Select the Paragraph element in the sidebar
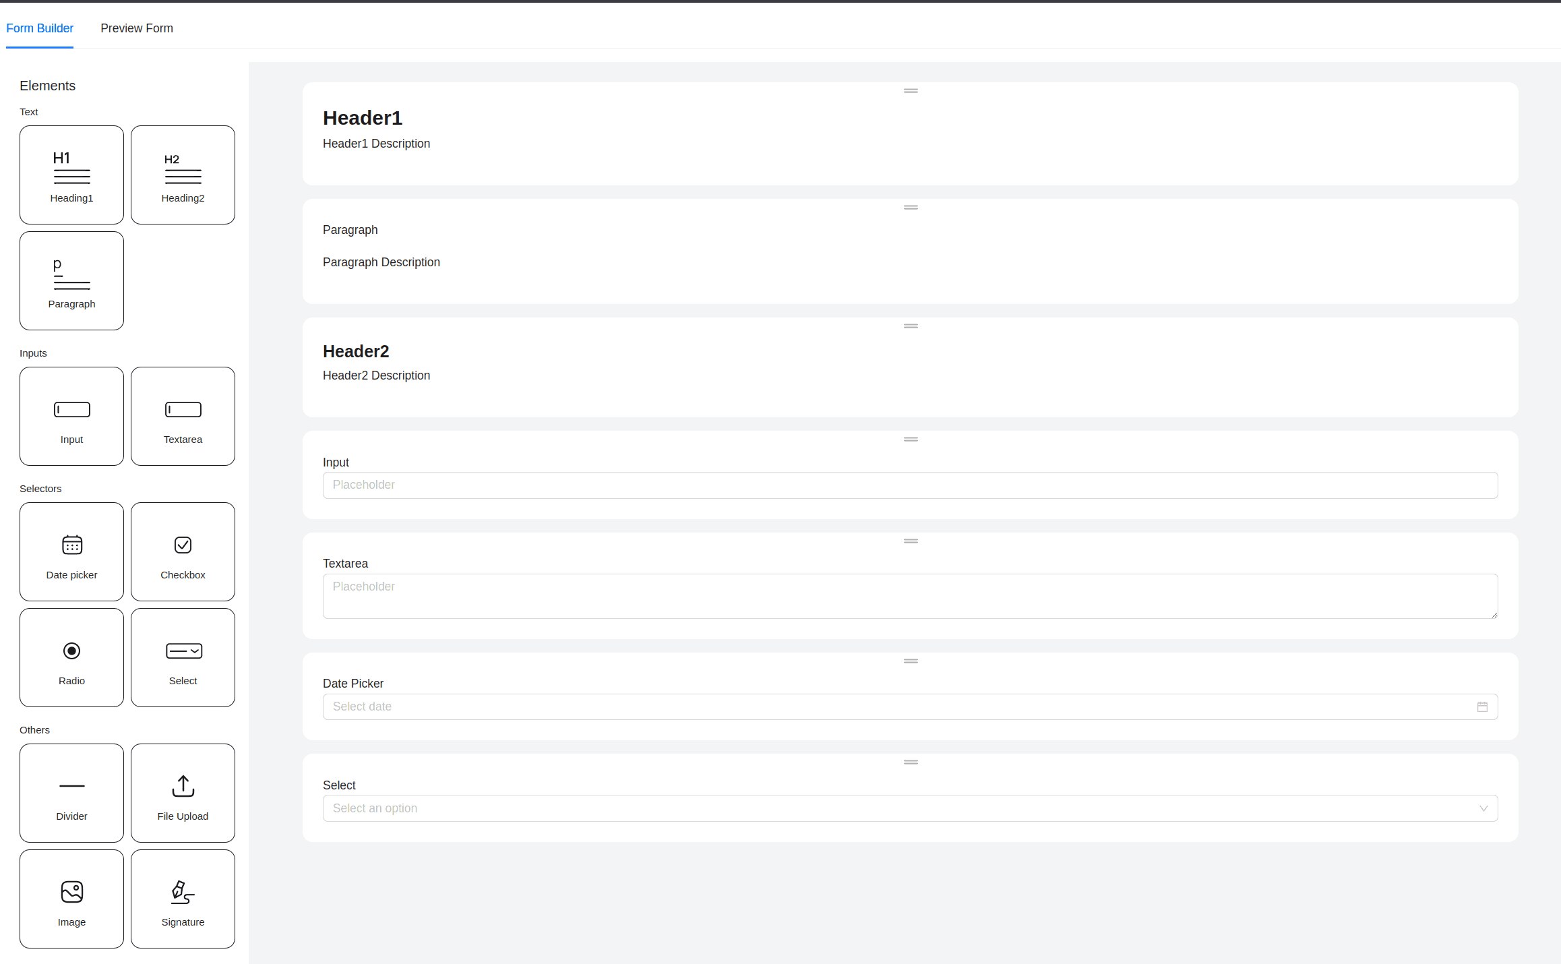This screenshot has width=1561, height=964. click(x=71, y=280)
